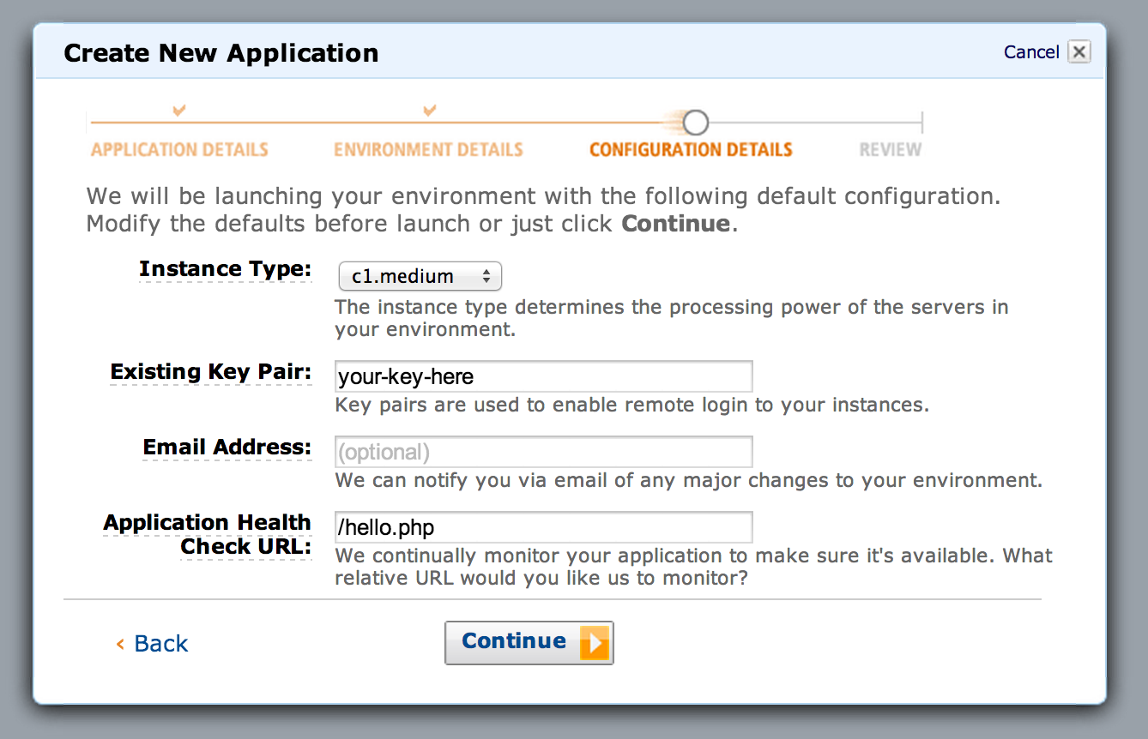Click the Email Address label
The image size is (1148, 739).
[227, 448]
